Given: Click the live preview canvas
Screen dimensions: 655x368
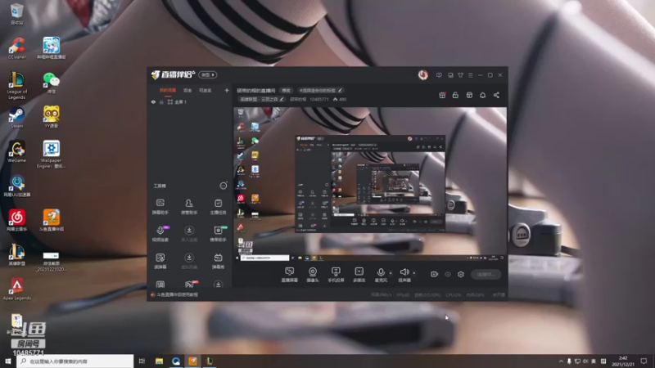Looking at the screenshot, I should (370, 185).
